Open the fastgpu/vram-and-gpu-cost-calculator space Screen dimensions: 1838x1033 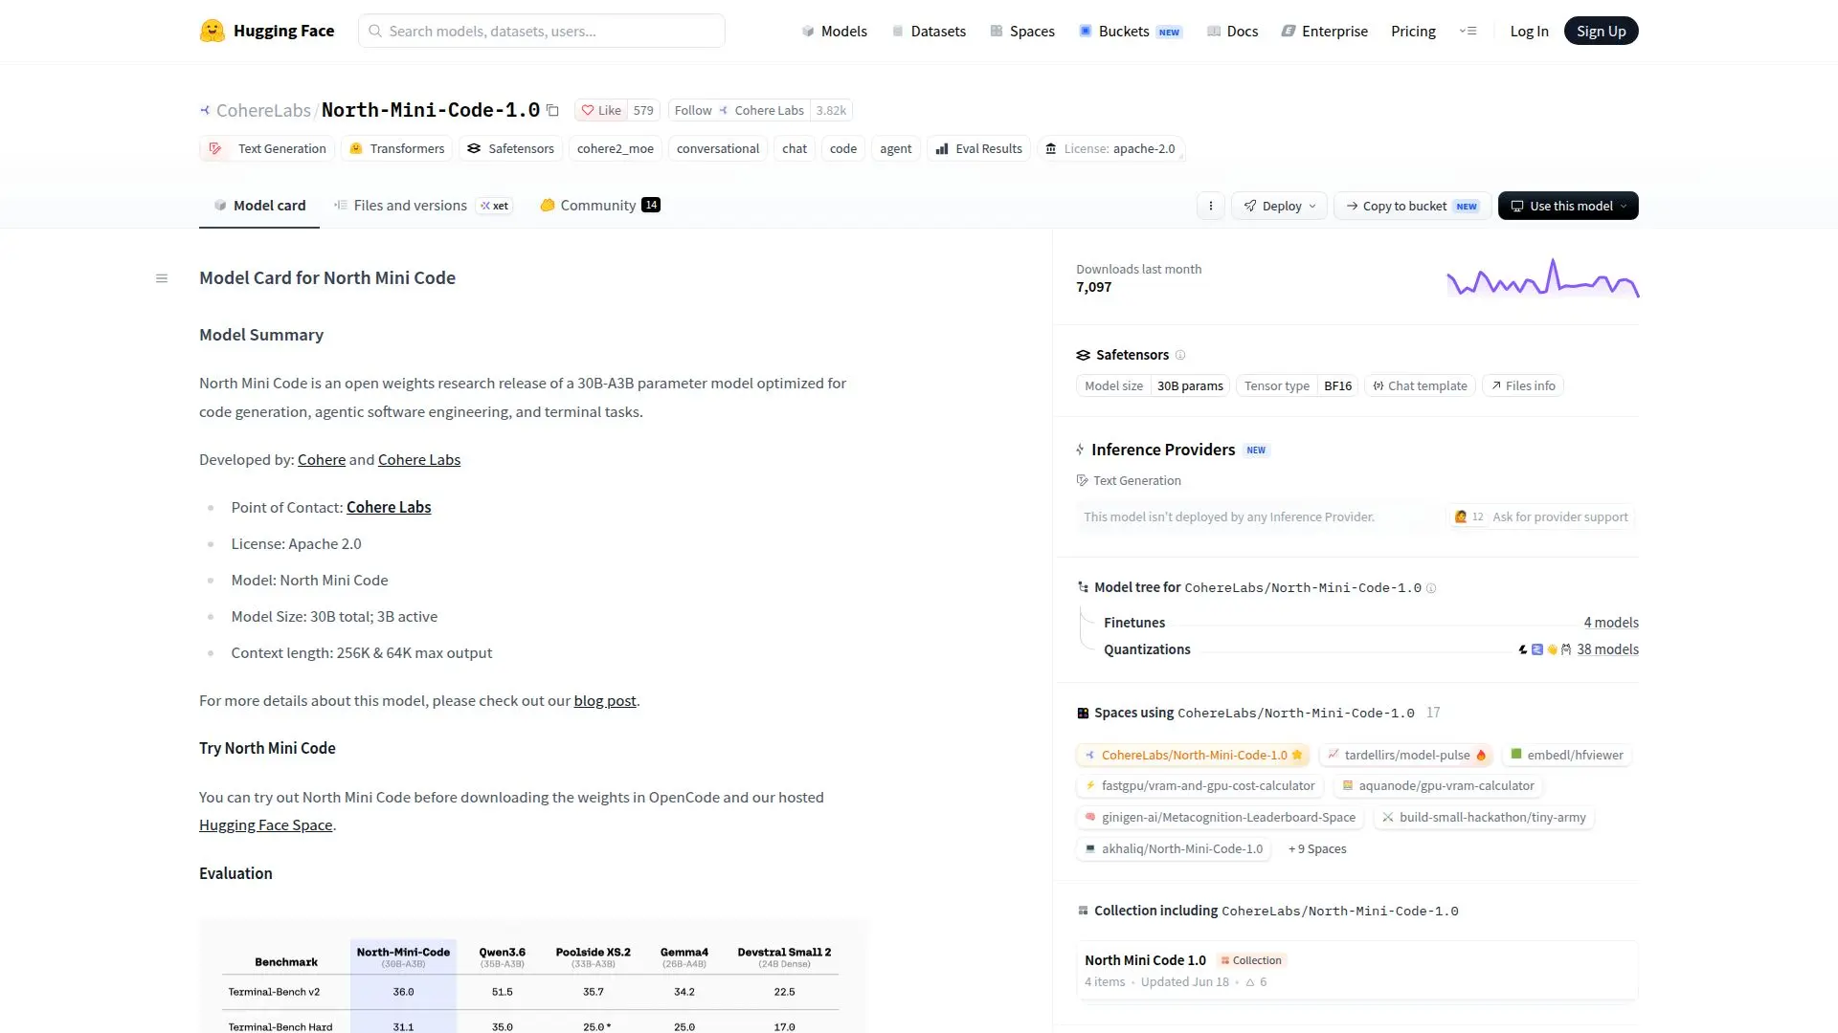(x=1199, y=786)
